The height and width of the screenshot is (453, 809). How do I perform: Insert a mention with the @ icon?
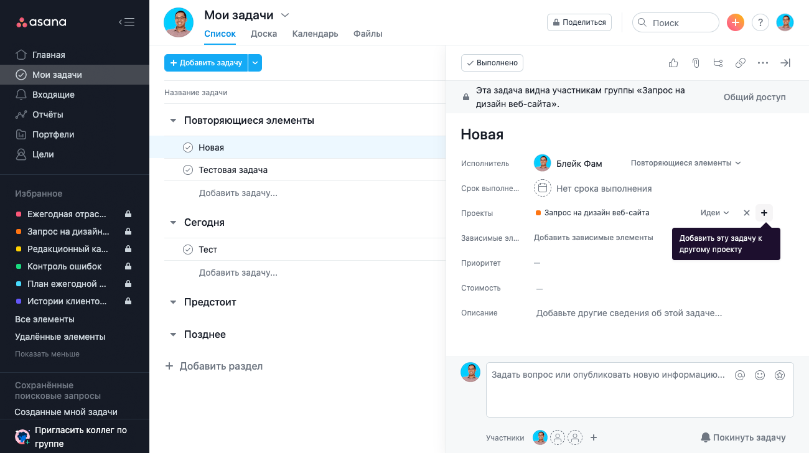click(740, 375)
